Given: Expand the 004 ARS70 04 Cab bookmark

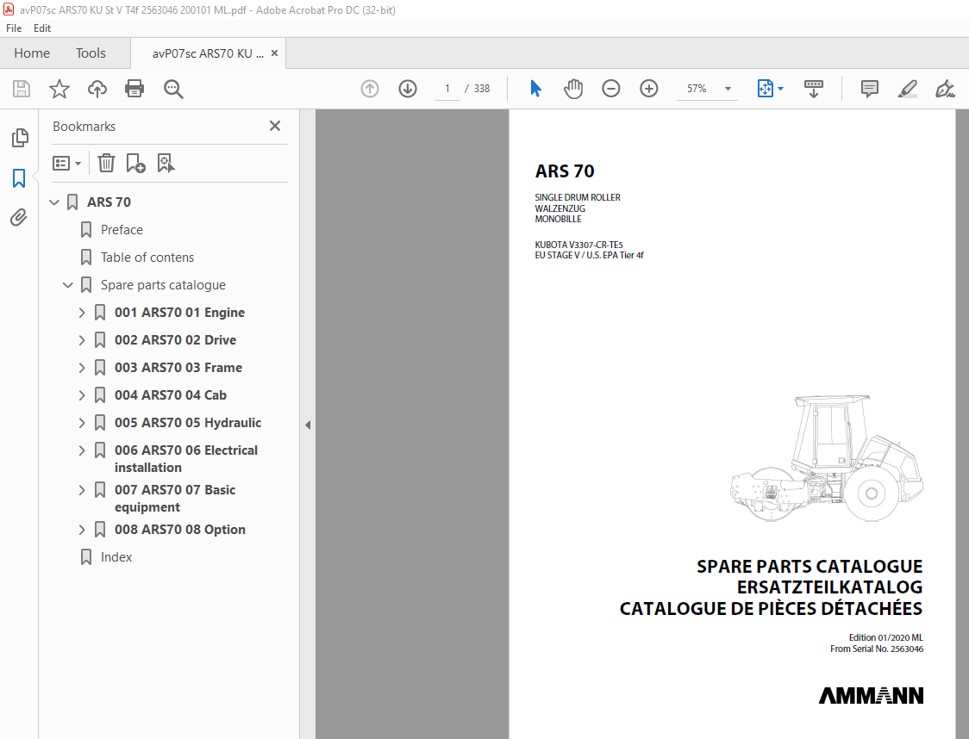Looking at the screenshot, I should coord(82,395).
